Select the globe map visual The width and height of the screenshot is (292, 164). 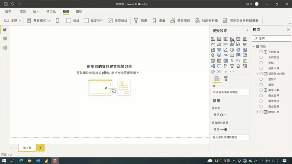click(x=213, y=55)
